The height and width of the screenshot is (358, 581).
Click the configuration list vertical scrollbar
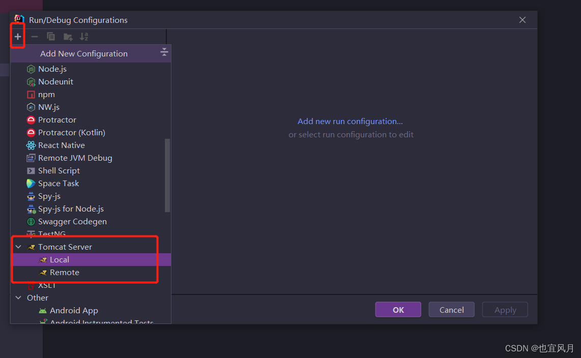tap(167, 175)
